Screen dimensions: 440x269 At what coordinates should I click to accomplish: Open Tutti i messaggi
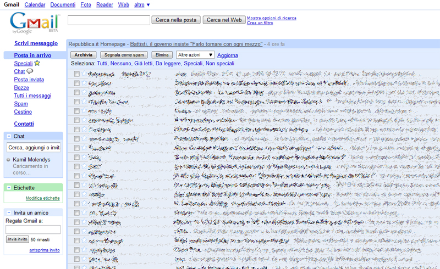[x=32, y=96]
